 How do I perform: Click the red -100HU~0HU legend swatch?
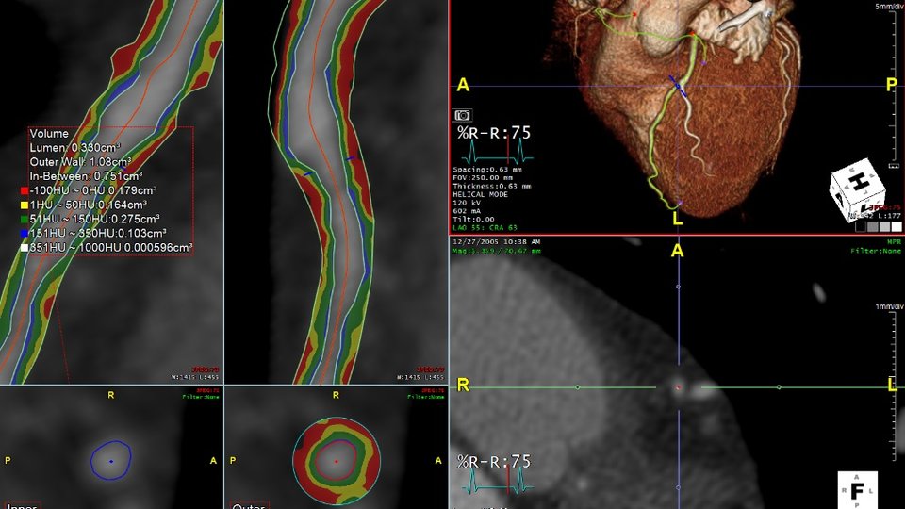tap(25, 190)
